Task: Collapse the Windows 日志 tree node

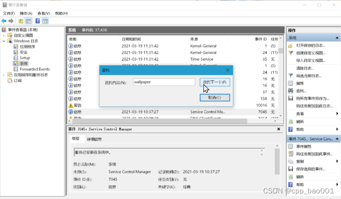Action: click(4, 41)
